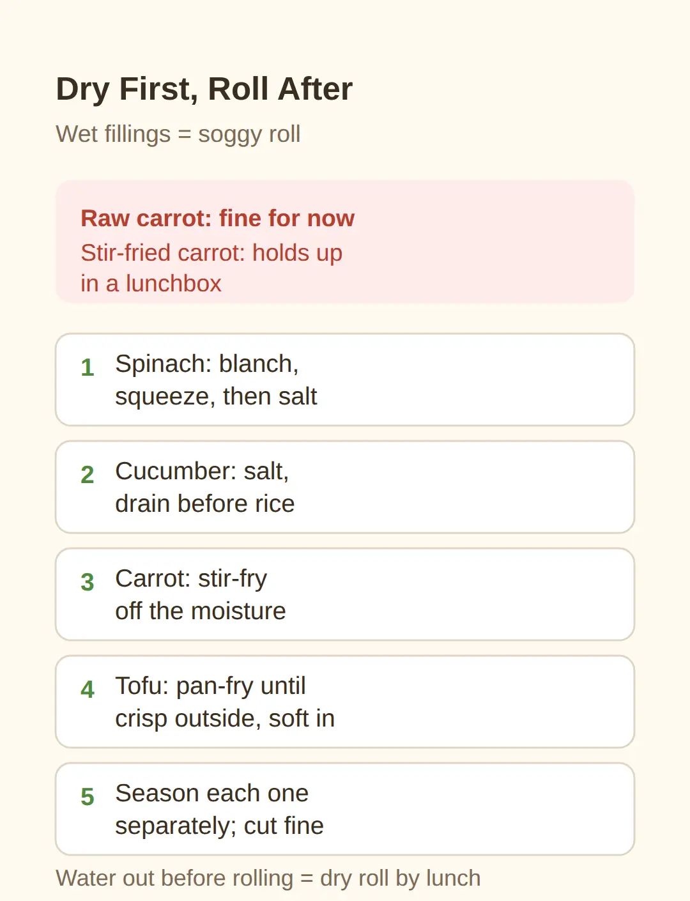690x901 pixels.
Task: Click the 'crisp outside, soft in' text
Action: point(225,719)
